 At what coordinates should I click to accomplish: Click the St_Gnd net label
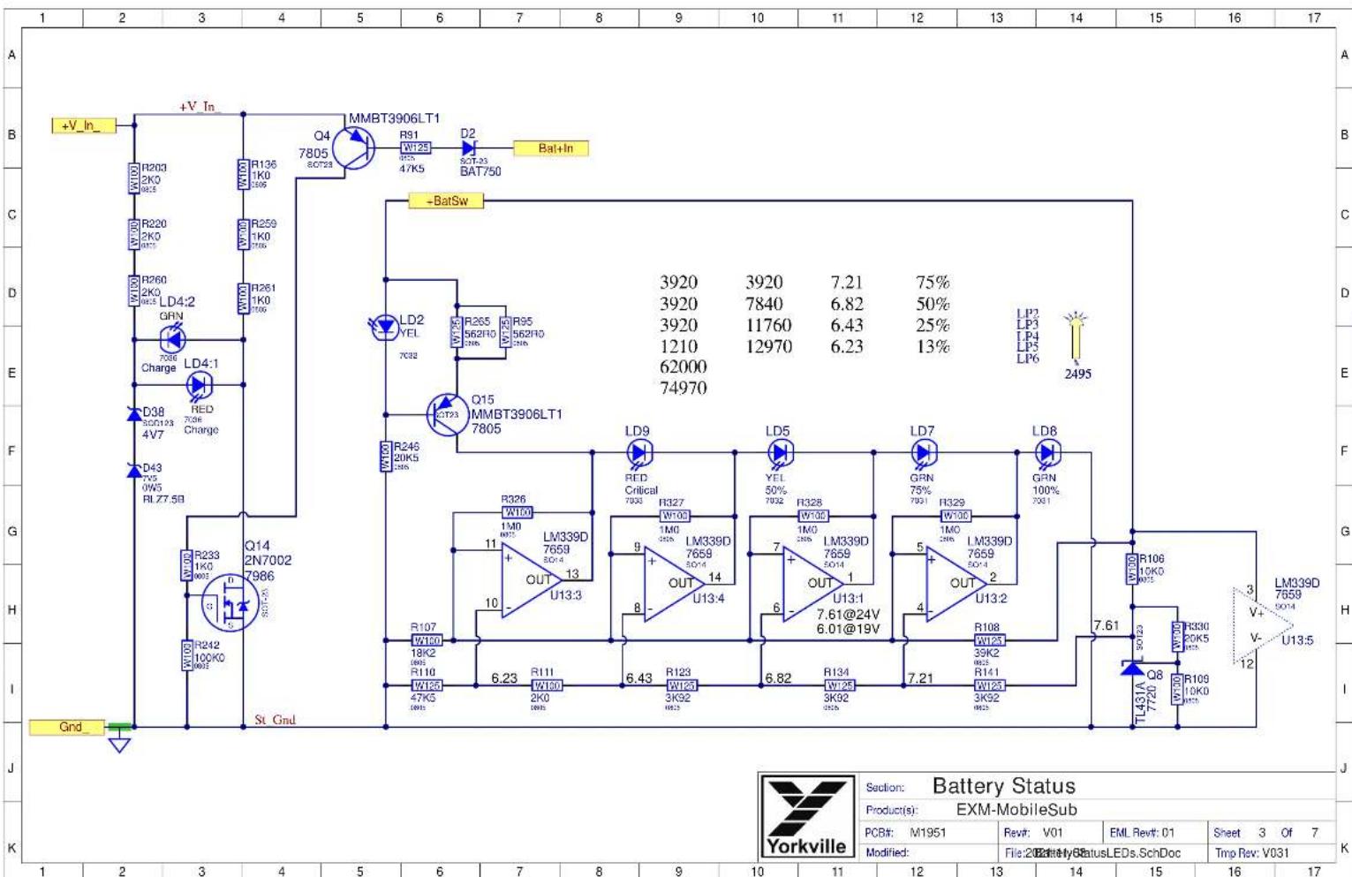click(275, 720)
